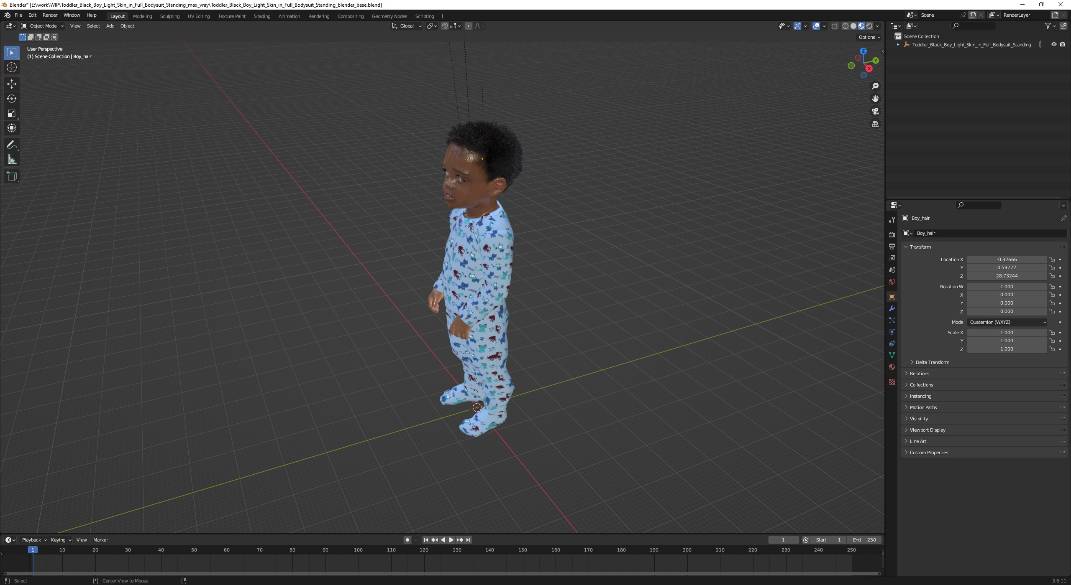Click the pan view hand icon
Viewport: 1071px width, 585px height.
pos(875,99)
